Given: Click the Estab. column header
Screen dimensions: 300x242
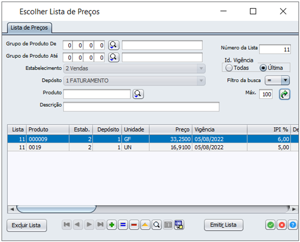Looking at the screenshot, I should [x=81, y=130].
